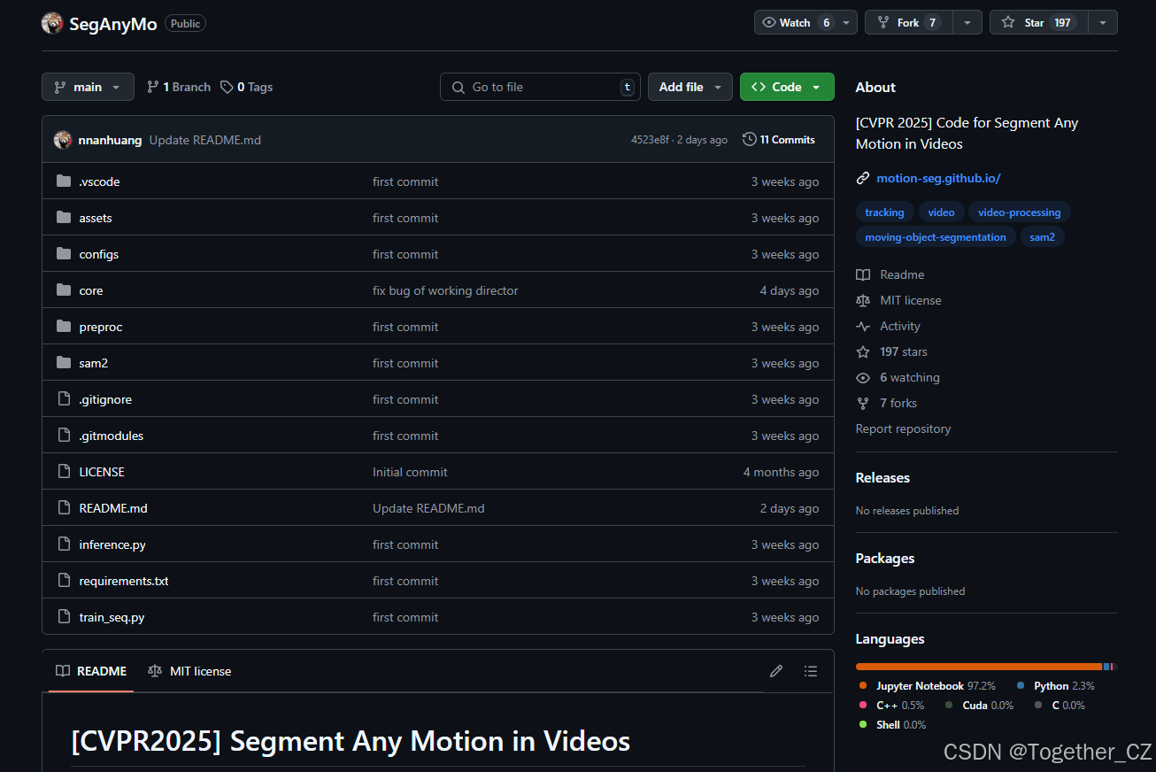Viewport: 1156px width, 772px height.
Task: Click the file icon beside .gitignore
Action: (64, 399)
